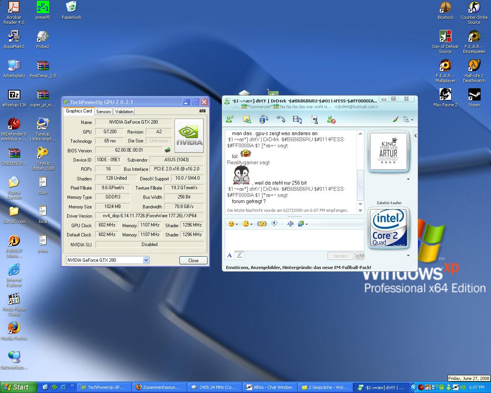Click the chat history vertical scrollbar
Viewport: 491px width, 393px height.
360,172
